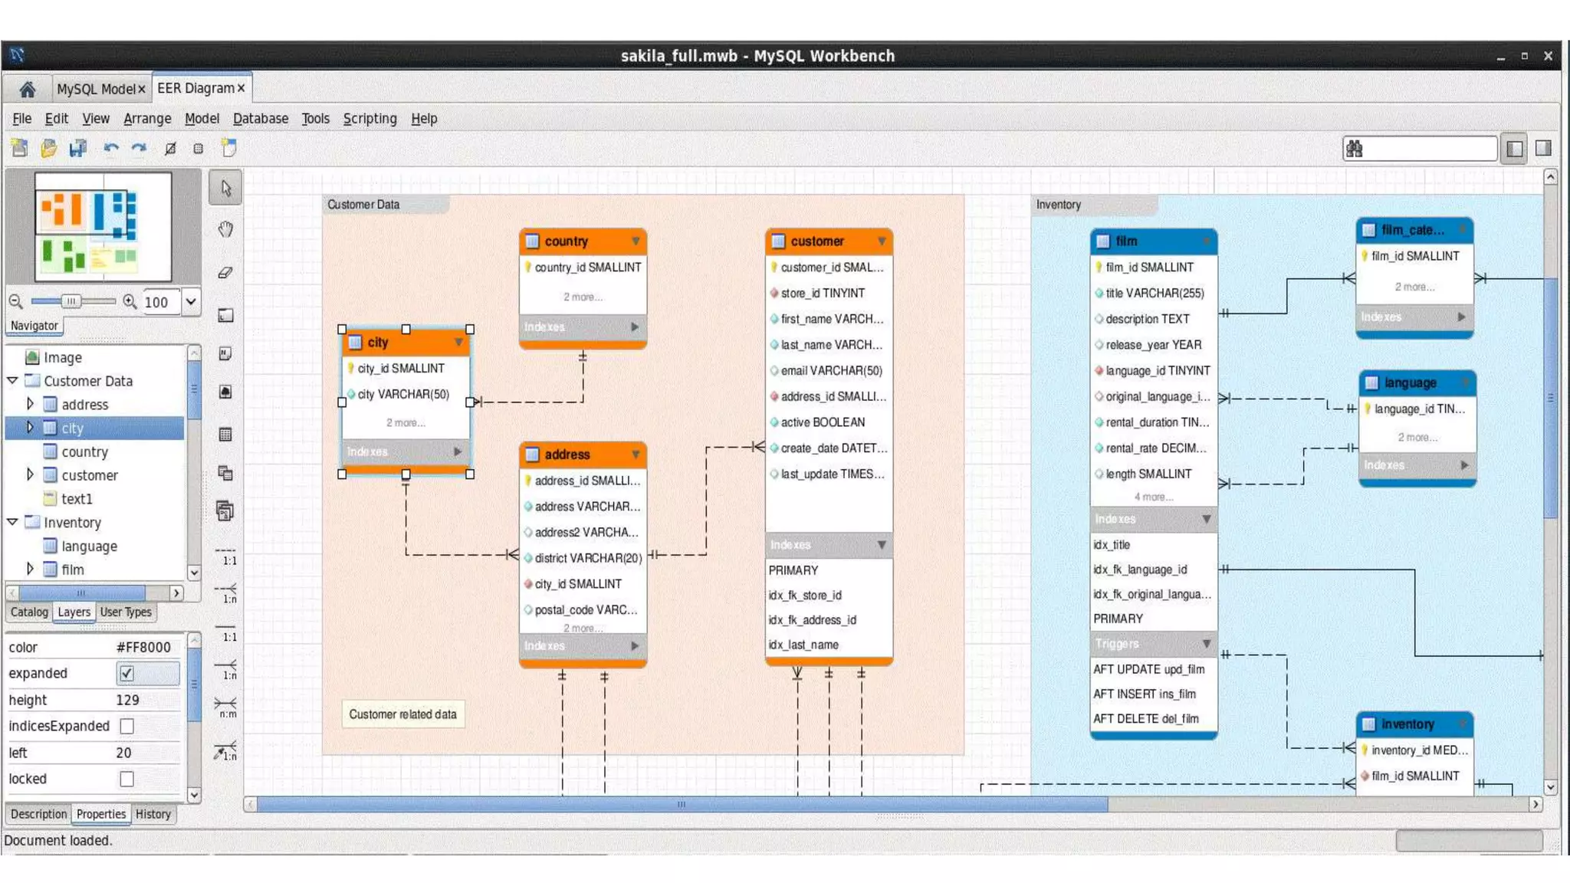This screenshot has height=883, width=1570.
Task: Save the model with the disk icon
Action: [x=77, y=148]
